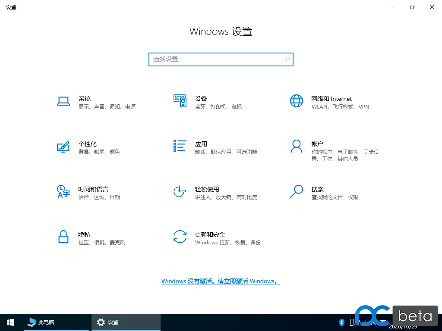This screenshot has height=331, width=442.
Task: Click the show desktop strip in taskbar corner
Action: pyautogui.click(x=441, y=322)
